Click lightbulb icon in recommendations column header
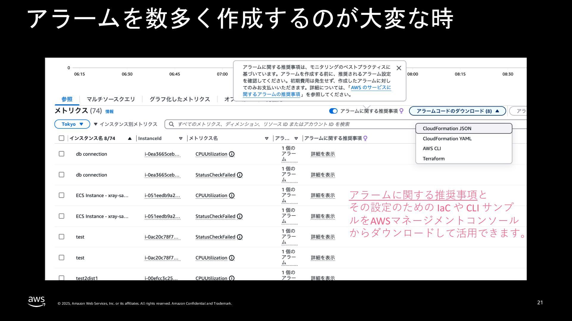The height and width of the screenshot is (321, 572). tap(366, 138)
